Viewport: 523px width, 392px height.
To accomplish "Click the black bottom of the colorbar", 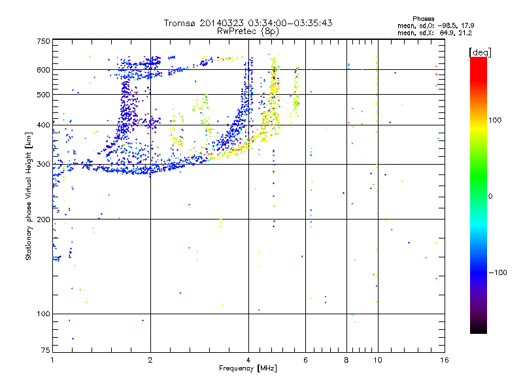I will 479,329.
